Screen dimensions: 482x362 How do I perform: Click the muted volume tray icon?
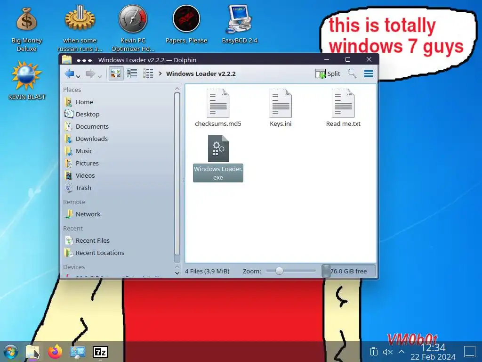click(388, 352)
